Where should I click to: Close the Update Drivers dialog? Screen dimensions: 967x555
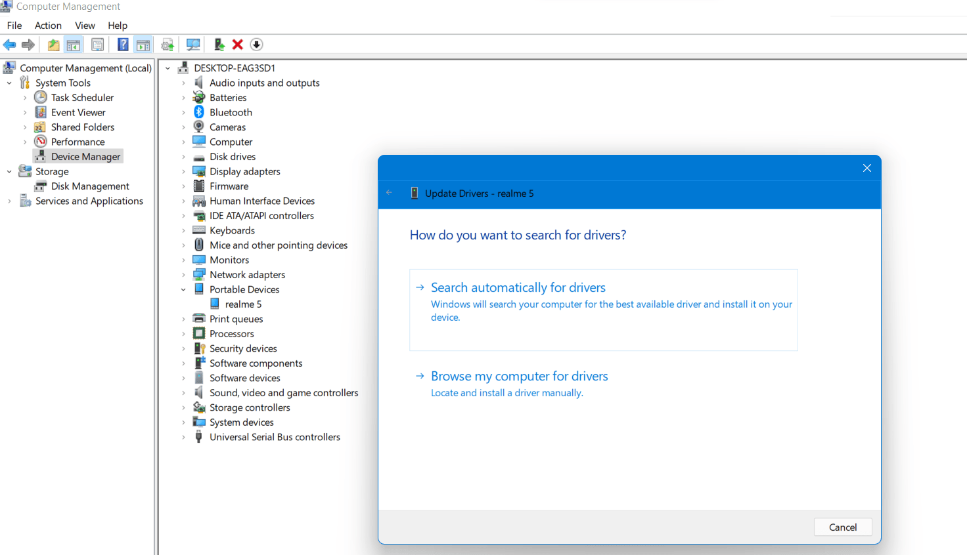(x=866, y=168)
